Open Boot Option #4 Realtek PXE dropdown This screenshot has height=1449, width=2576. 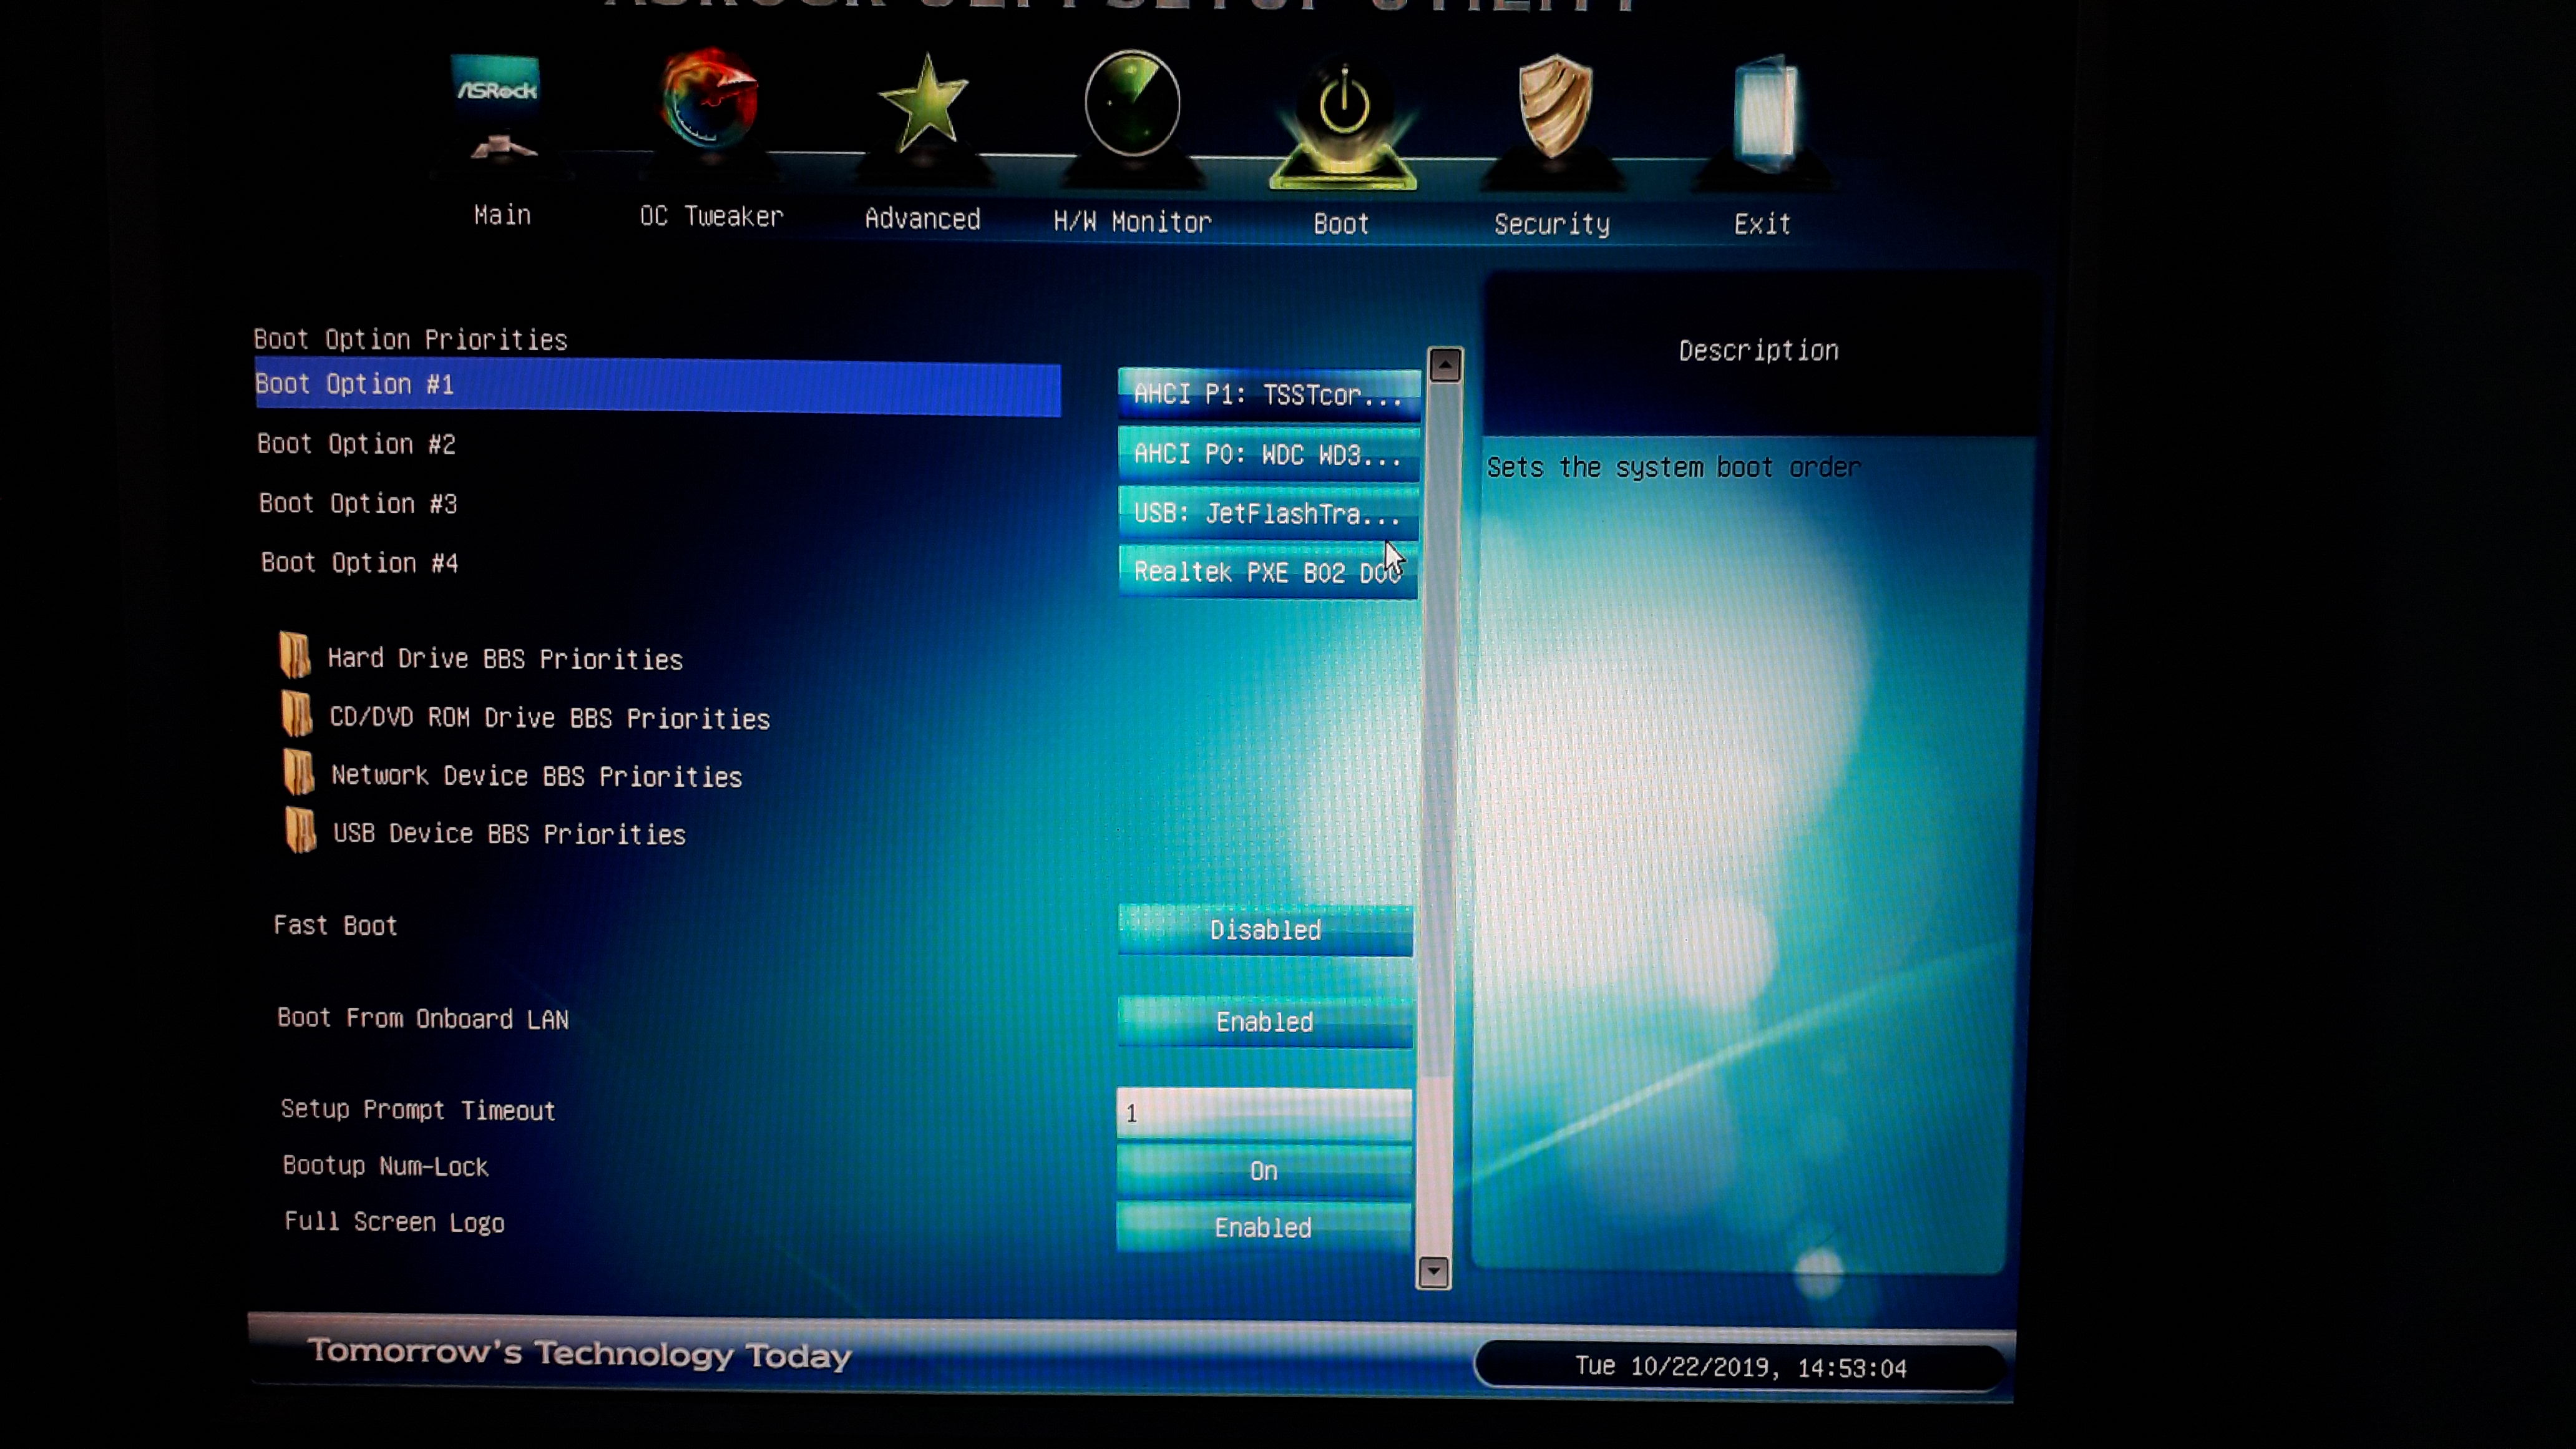[x=1267, y=572]
